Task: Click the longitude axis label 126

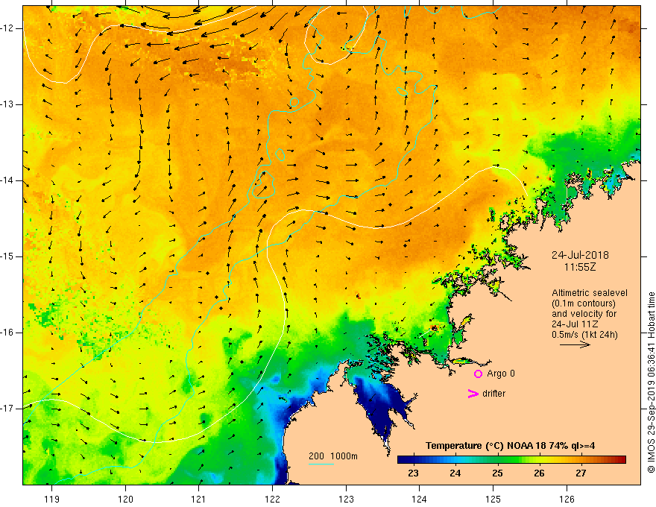Action: [567, 499]
